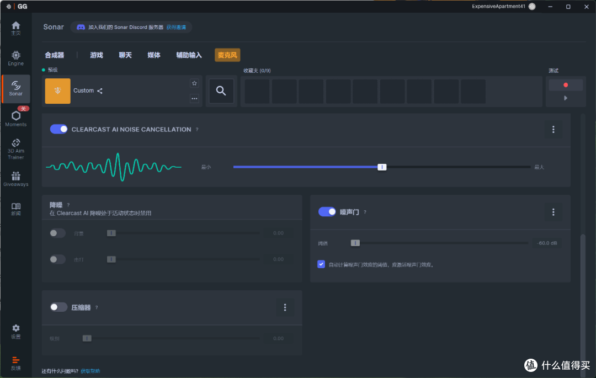596x378 pixels.
Task: Open compressor three-dot options menu
Action: pos(285,307)
